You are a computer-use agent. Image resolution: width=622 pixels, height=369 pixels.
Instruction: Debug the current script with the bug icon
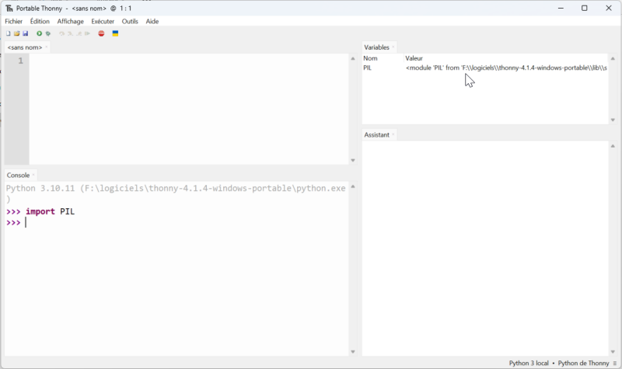pyautogui.click(x=48, y=33)
